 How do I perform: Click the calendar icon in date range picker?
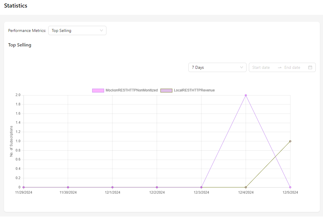pyautogui.click(x=310, y=67)
